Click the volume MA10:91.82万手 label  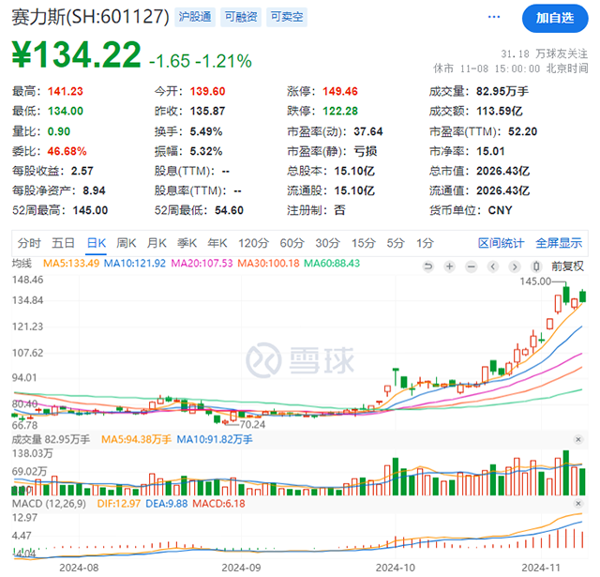pos(215,439)
